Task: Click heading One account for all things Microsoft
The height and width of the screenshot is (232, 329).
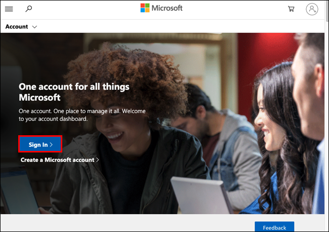Action: click(x=74, y=92)
